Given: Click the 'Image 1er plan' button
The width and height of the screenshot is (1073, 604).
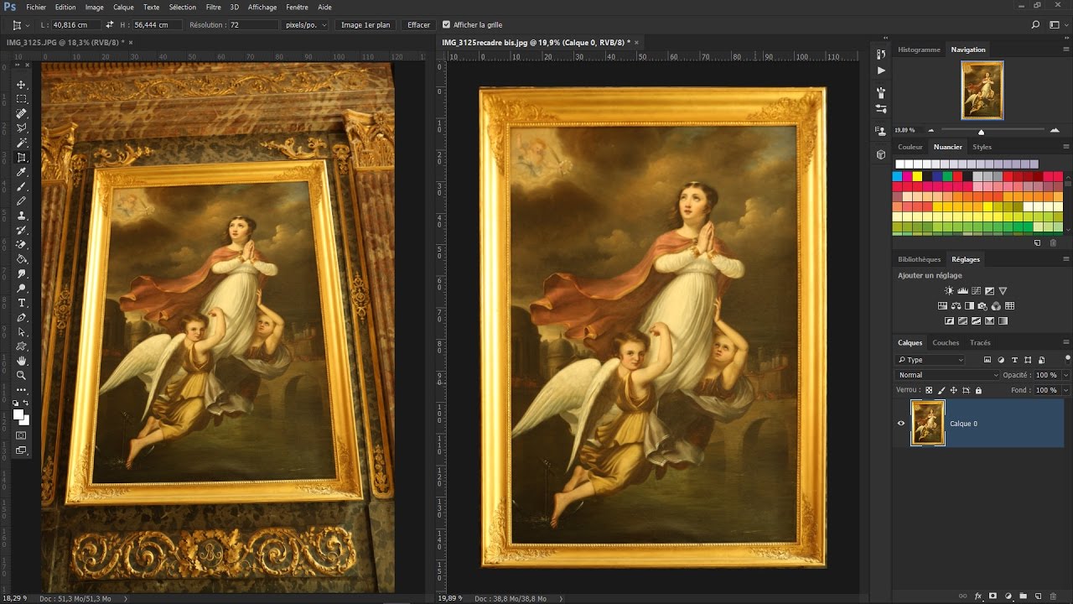Looking at the screenshot, I should click(365, 25).
